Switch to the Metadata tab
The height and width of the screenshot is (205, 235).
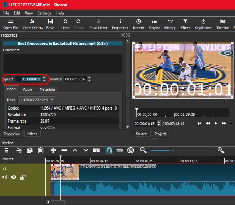(47, 89)
